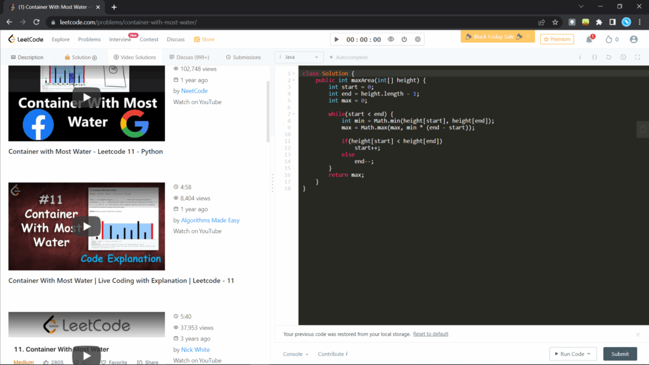Expand the Console panel
The image size is (649, 365).
(x=295, y=354)
